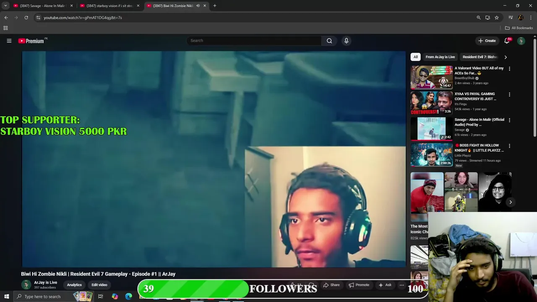Reload the page
The height and width of the screenshot is (302, 537).
click(x=26, y=18)
